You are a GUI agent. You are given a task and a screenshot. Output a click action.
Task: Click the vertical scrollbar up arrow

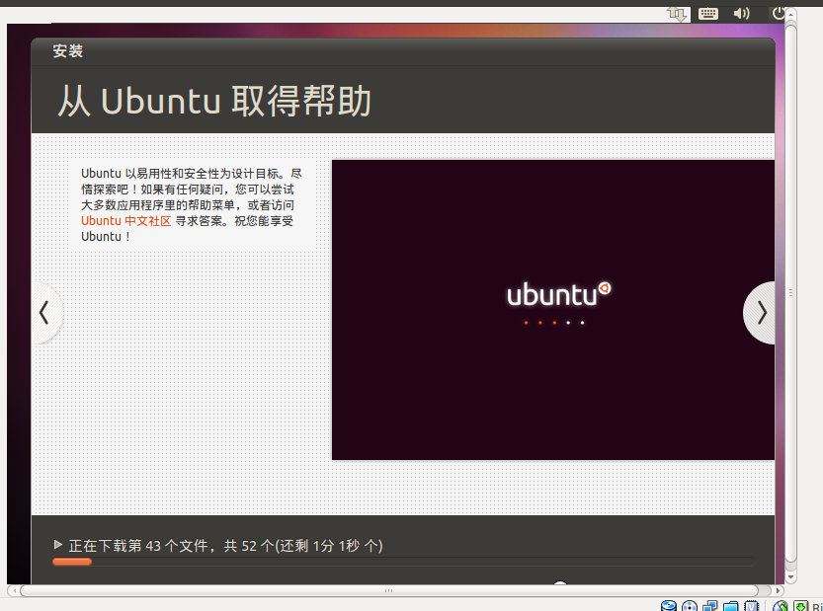tap(790, 14)
